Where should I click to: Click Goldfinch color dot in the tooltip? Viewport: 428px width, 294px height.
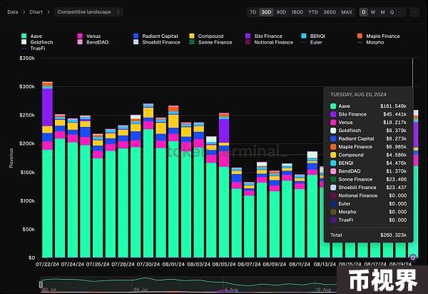pyautogui.click(x=333, y=131)
